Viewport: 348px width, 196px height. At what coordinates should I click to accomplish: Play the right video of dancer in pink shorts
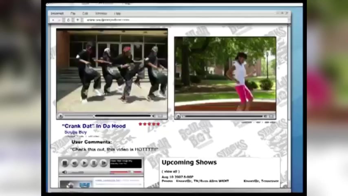click(x=178, y=116)
